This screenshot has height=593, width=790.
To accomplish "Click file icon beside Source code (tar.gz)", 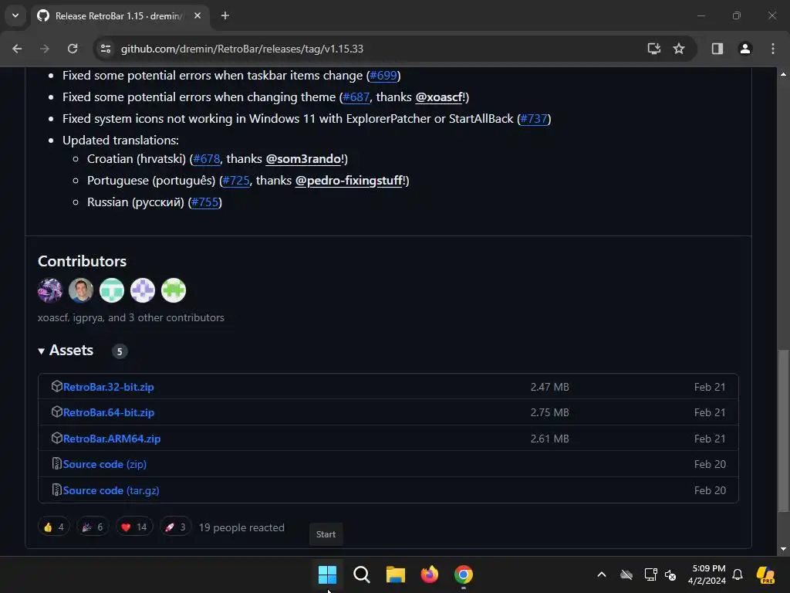I will coord(57,490).
